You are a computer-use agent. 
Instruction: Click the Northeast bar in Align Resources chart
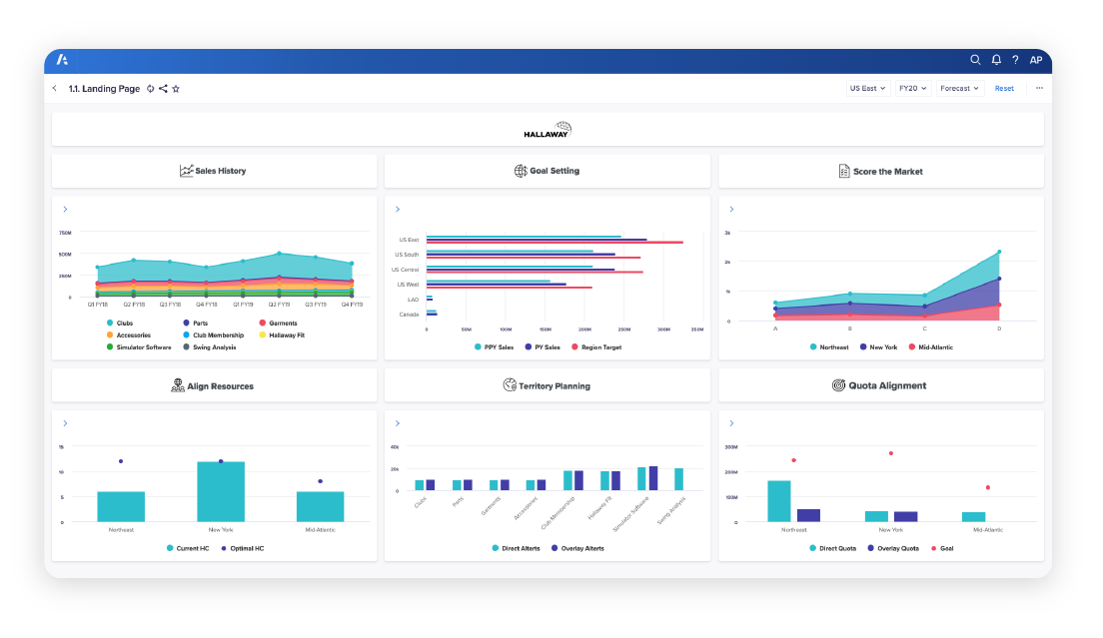click(121, 506)
